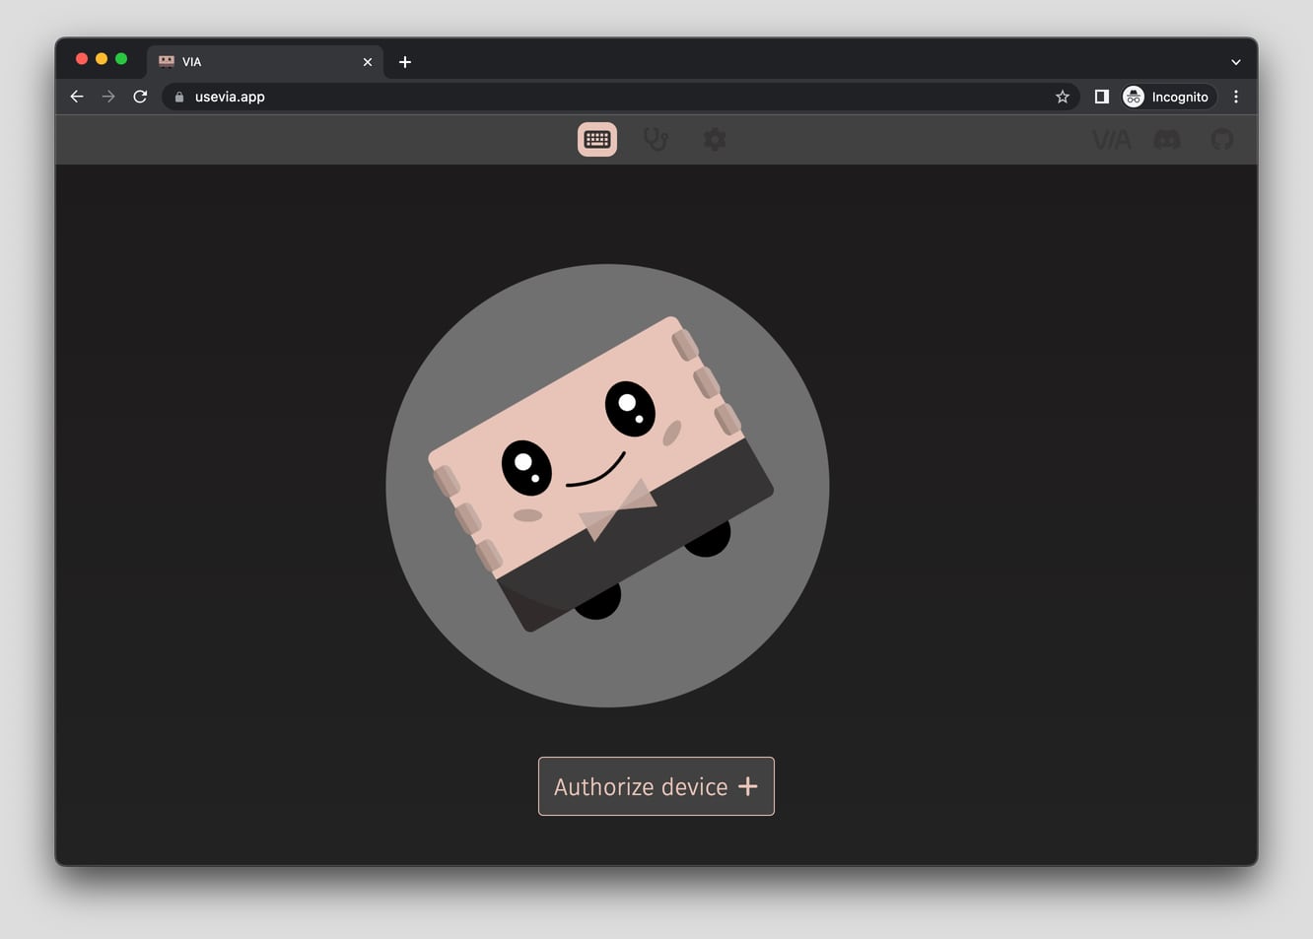Image resolution: width=1313 pixels, height=939 pixels.
Task: Toggle the browser side panel
Action: 1102,97
